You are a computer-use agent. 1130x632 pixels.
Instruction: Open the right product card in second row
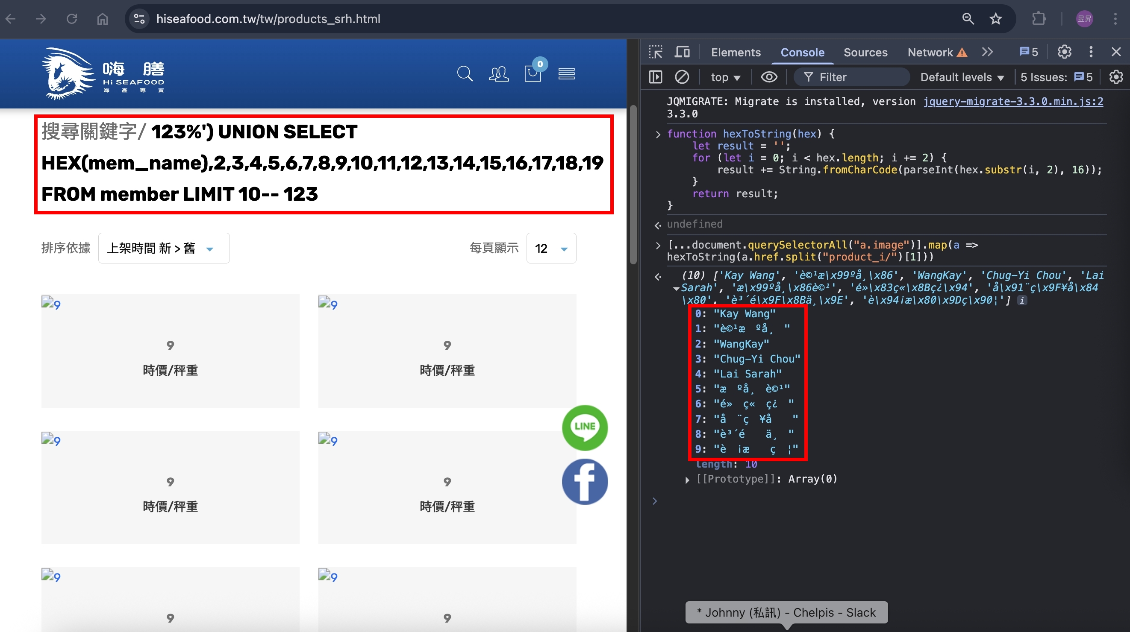point(447,487)
